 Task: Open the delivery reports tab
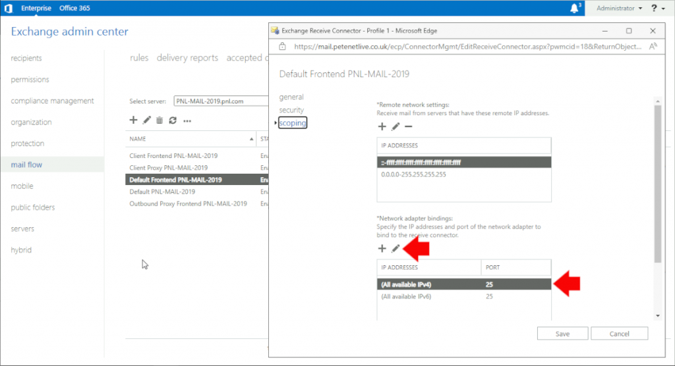(x=187, y=58)
